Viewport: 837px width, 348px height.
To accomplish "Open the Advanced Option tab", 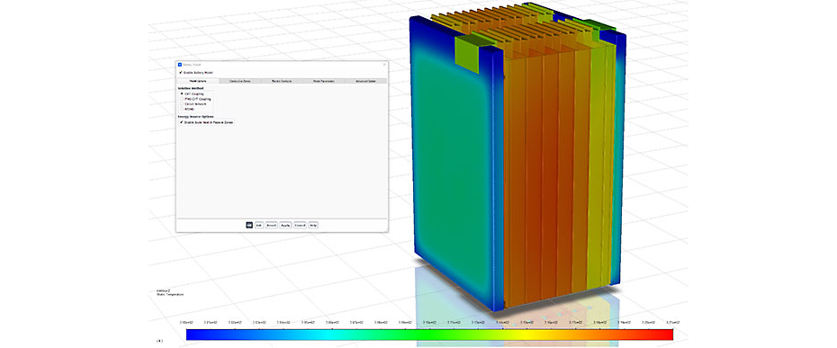I will pos(366,81).
